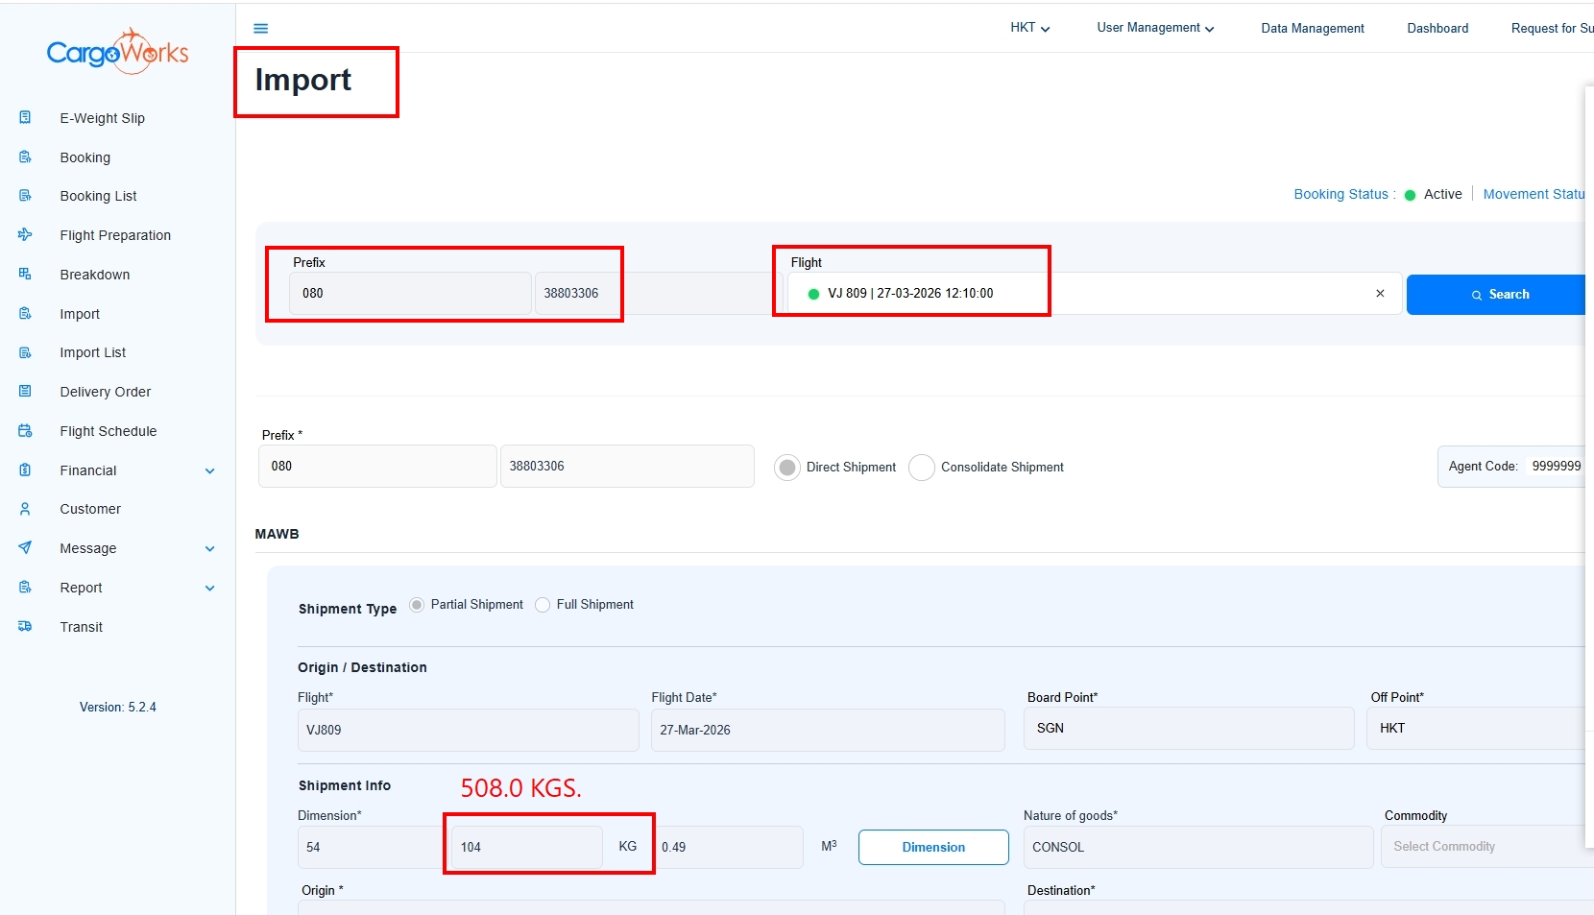
Task: Click the Flight Schedule calendar icon
Action: point(26,431)
